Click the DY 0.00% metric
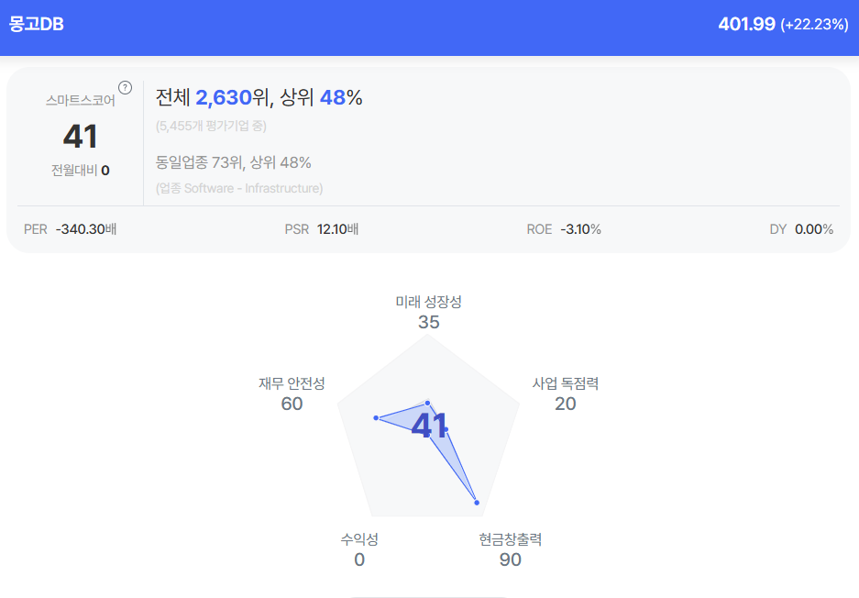This screenshot has width=859, height=598. [801, 229]
